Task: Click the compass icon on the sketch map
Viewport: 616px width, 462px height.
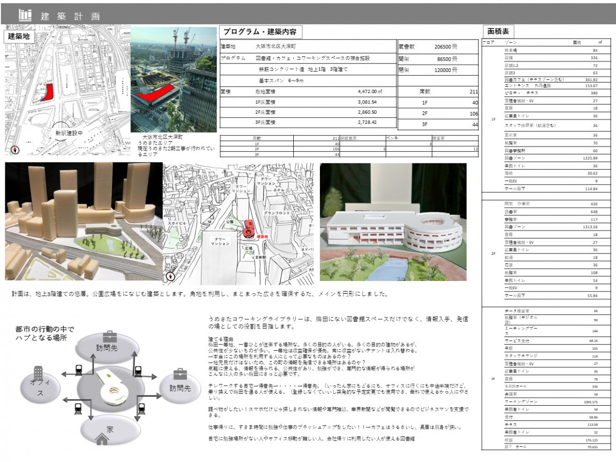Action: [170, 277]
